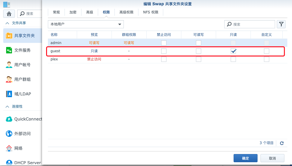Open the Control Panel home icon
This screenshot has width=292, height=166.
click(9, 14)
